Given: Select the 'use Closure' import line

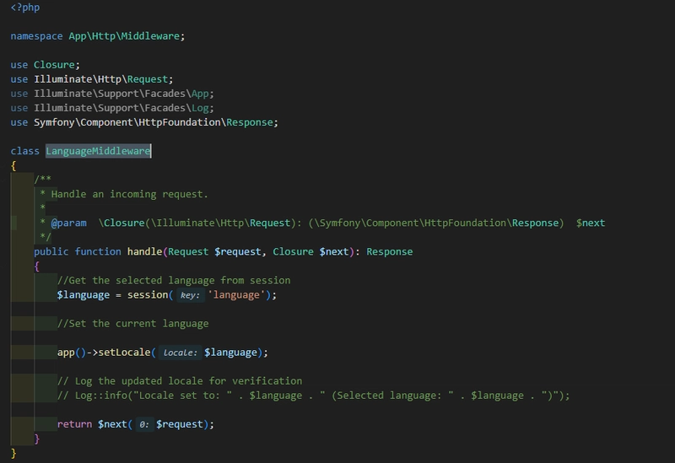Looking at the screenshot, I should [45, 64].
